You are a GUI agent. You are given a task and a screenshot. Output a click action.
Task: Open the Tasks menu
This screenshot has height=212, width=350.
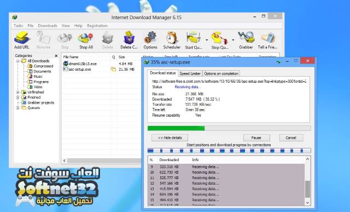click(x=18, y=26)
